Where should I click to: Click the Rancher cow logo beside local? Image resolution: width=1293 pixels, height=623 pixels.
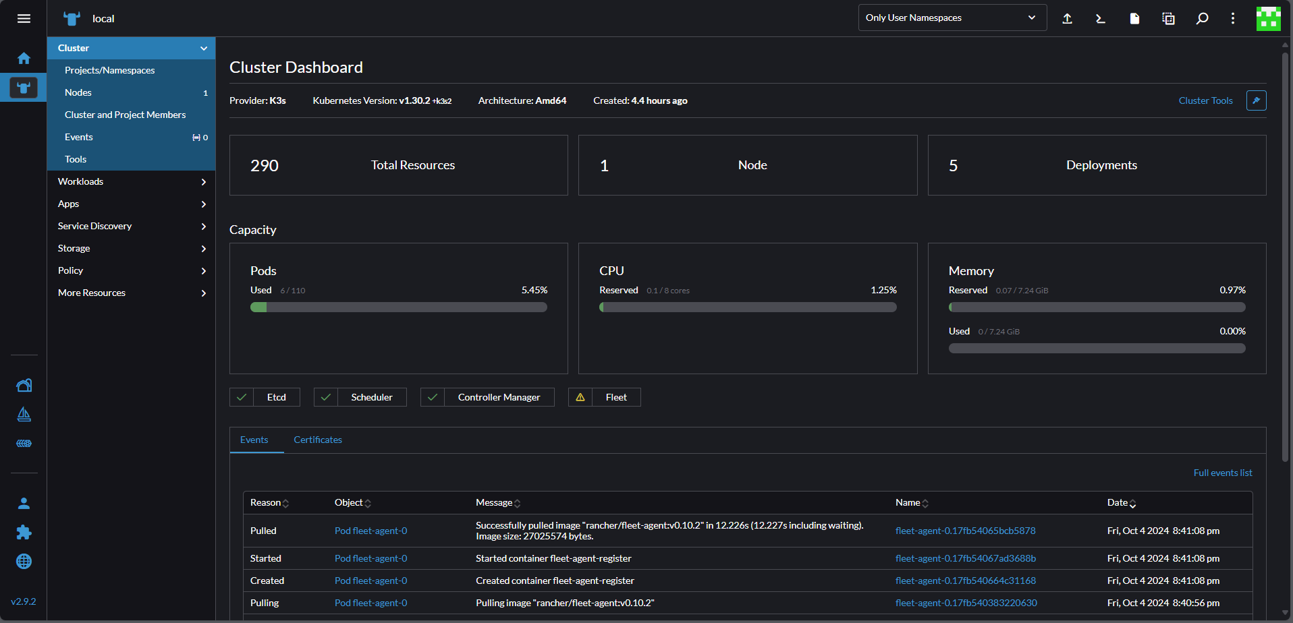click(x=72, y=18)
